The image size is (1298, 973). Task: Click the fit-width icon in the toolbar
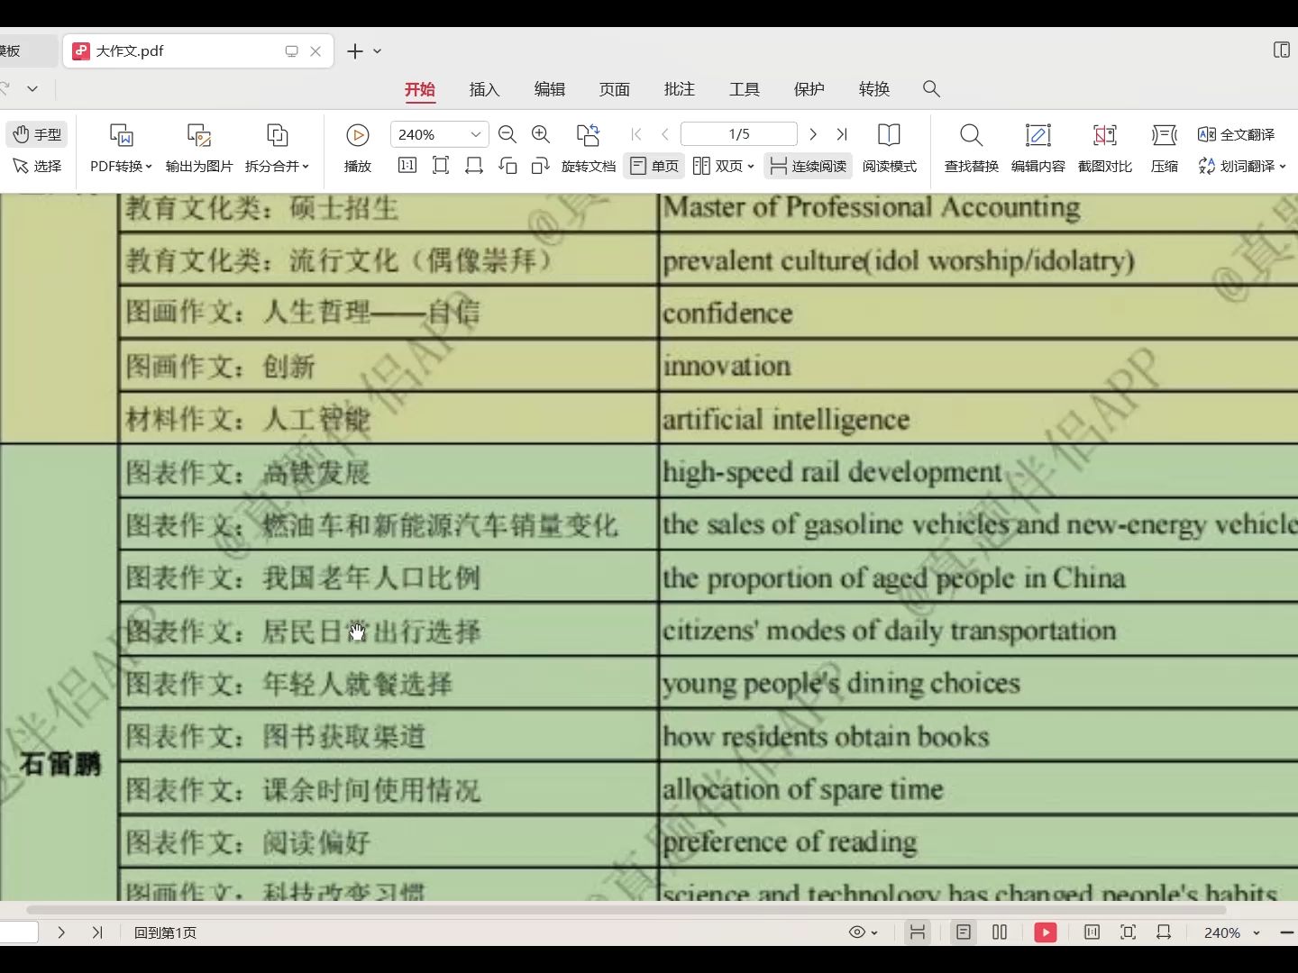474,166
